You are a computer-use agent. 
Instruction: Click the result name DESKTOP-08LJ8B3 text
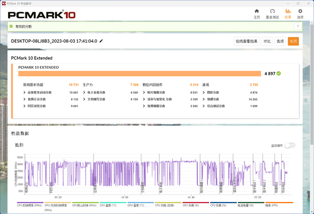pos(54,41)
